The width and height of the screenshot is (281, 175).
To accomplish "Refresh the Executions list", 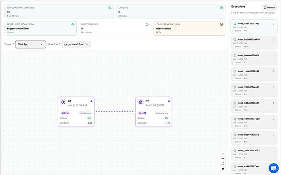I will pos(270,8).
